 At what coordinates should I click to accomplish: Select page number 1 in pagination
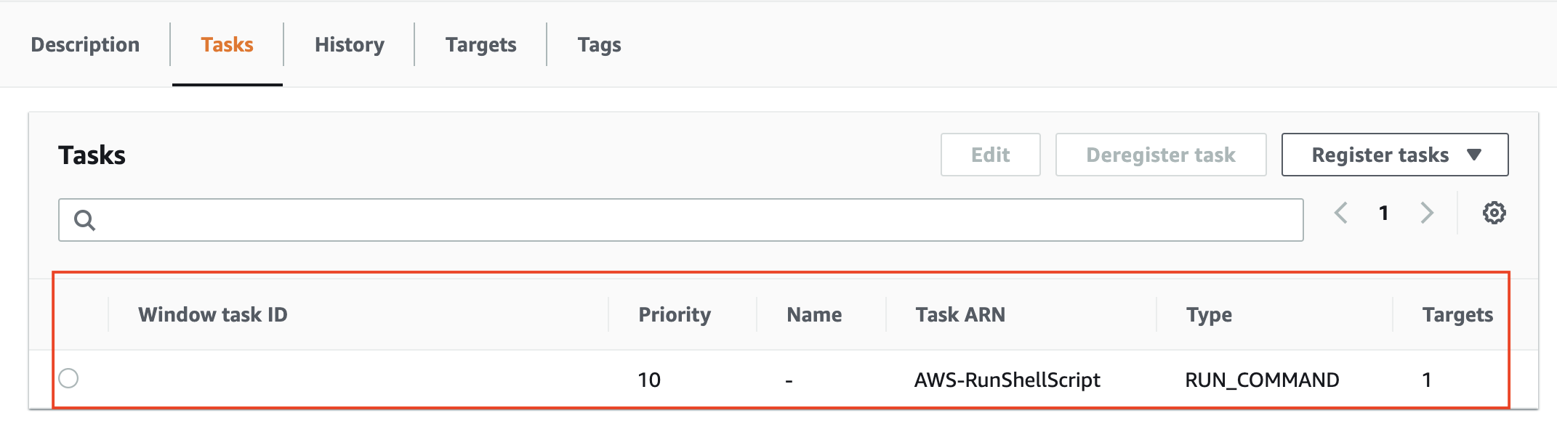click(1384, 213)
